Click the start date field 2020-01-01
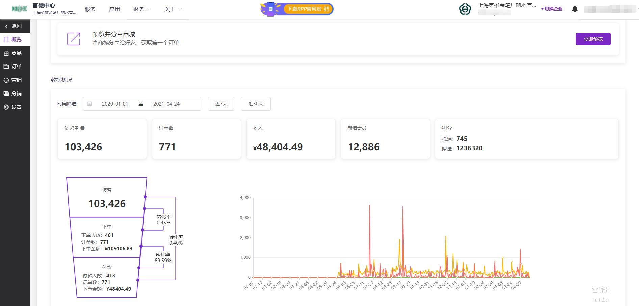The height and width of the screenshot is (306, 639). 115,104
